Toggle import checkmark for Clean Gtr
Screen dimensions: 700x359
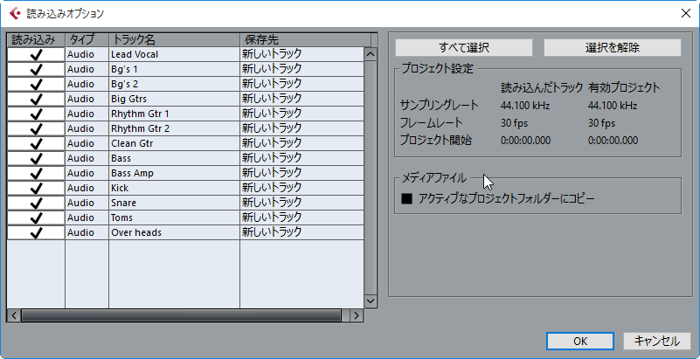click(36, 143)
